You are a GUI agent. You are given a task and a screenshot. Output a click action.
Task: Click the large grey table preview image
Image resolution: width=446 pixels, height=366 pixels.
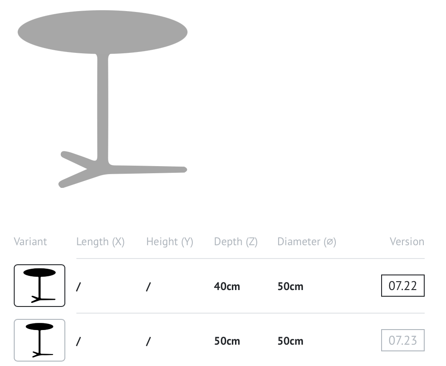(x=103, y=99)
